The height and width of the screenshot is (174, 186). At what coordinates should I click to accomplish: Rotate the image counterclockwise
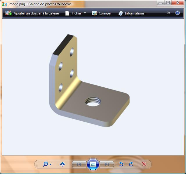pos(121,164)
